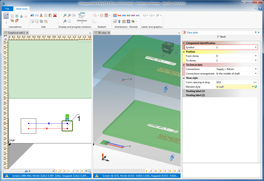
Task: Open the Element style 'in wall' dropdown
Action: (253, 87)
